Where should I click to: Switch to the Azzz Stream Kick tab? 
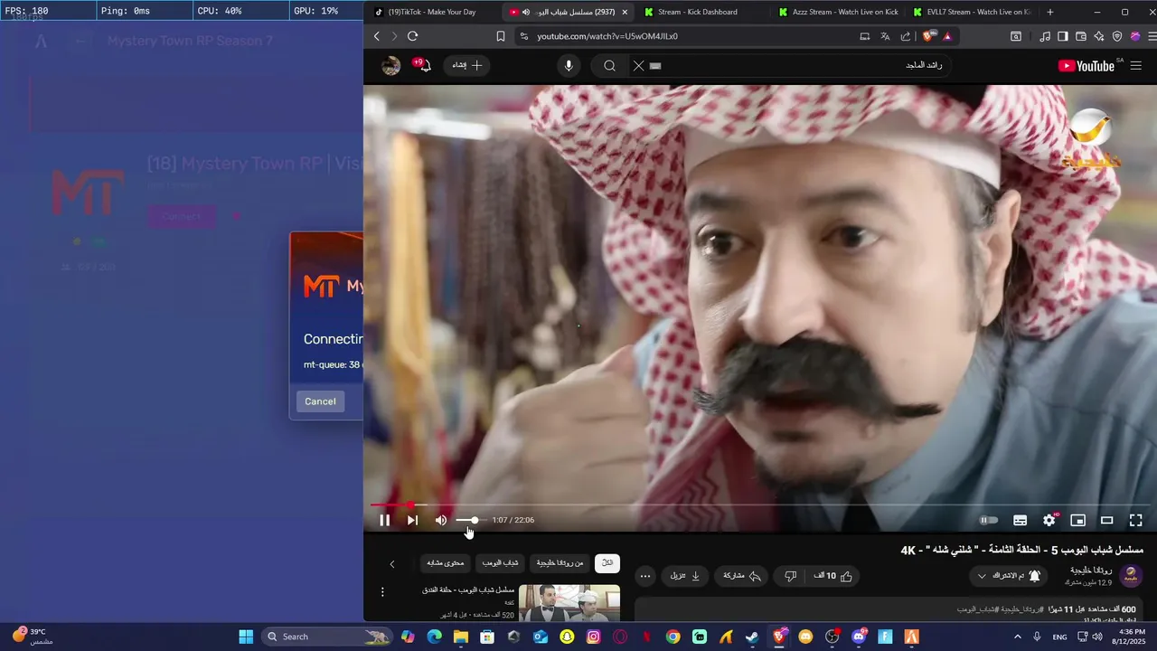pyautogui.click(x=837, y=12)
